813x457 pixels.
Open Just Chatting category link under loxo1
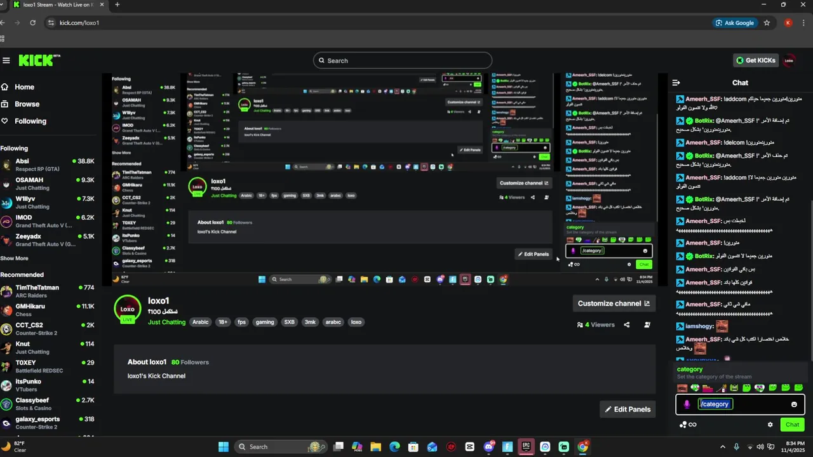[x=167, y=322]
